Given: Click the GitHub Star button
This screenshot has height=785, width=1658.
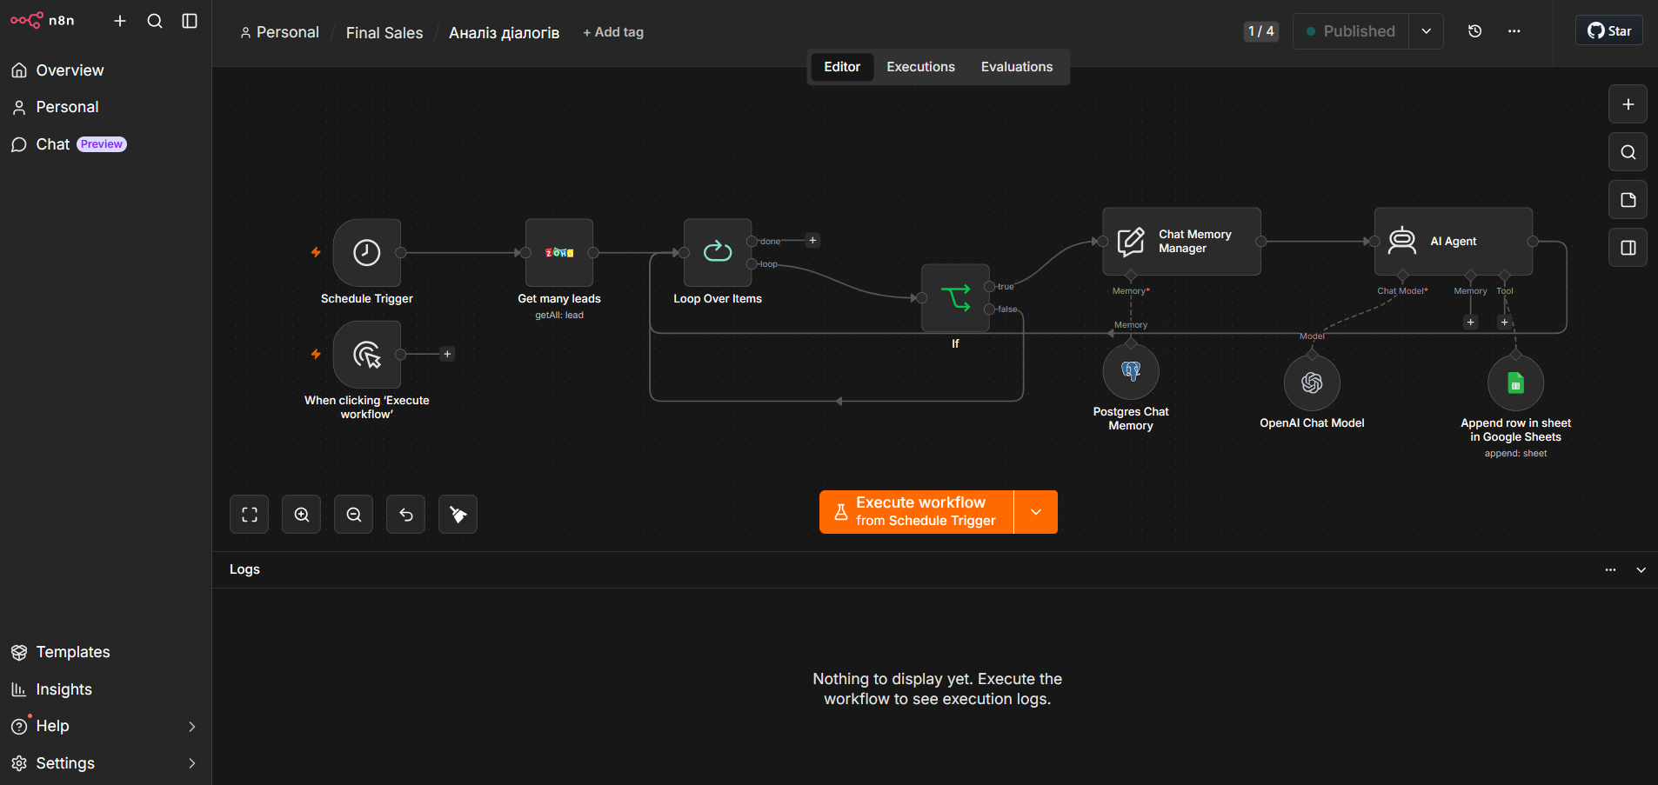Looking at the screenshot, I should click(1608, 30).
